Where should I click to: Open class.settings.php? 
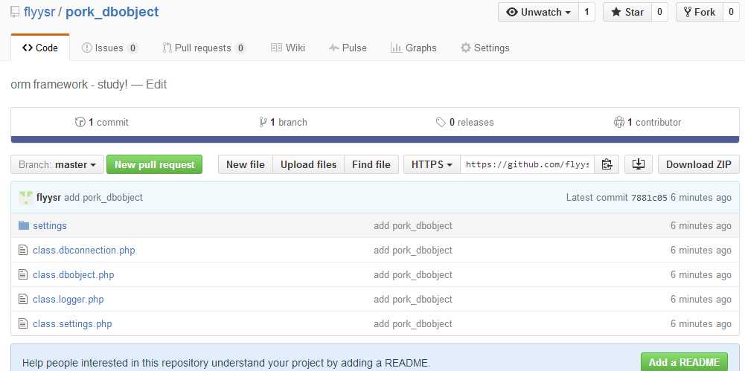pos(72,324)
